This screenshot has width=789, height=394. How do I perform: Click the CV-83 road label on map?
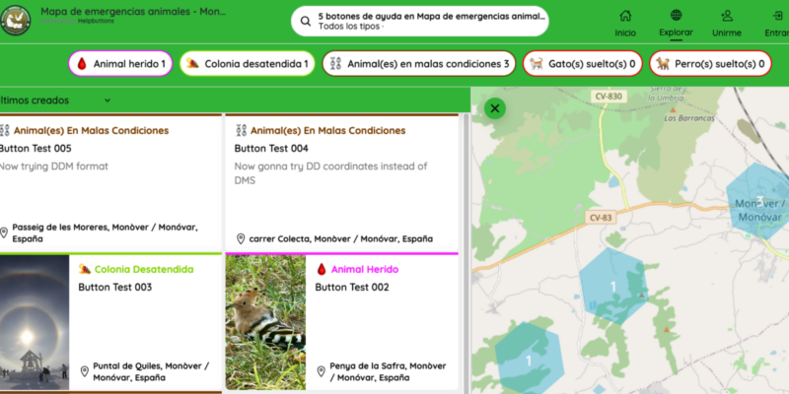point(601,218)
